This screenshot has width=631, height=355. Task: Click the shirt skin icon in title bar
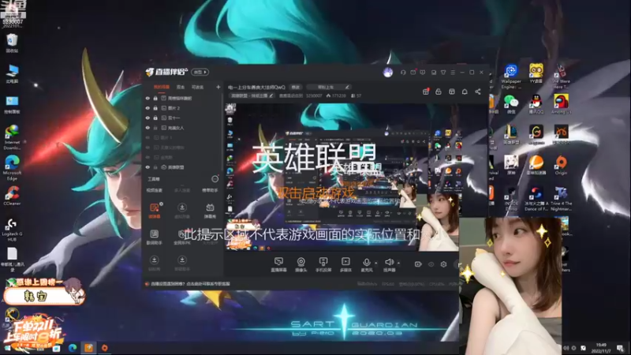(443, 73)
